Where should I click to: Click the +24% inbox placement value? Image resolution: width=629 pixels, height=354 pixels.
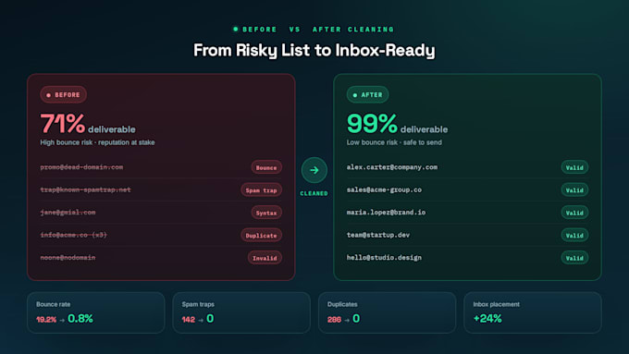pos(487,319)
